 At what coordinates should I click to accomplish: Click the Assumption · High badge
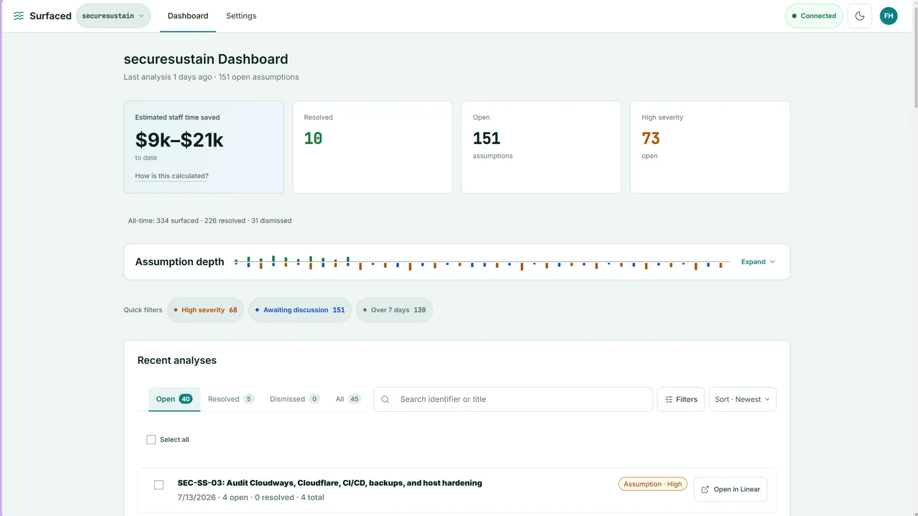[652, 484]
